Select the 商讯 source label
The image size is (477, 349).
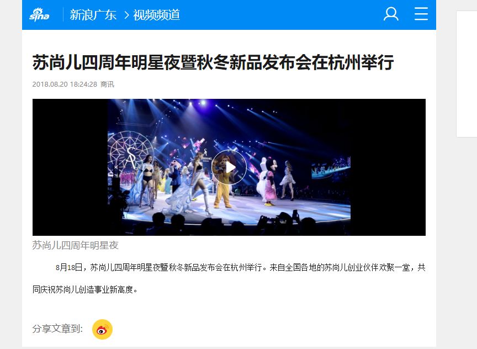point(108,84)
